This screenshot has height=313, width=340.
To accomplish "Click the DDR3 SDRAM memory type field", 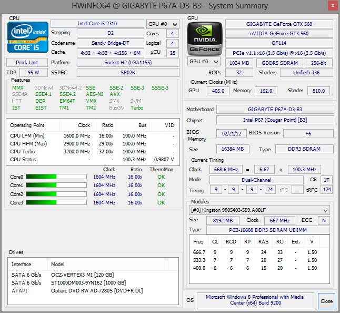I will [x=304, y=149].
